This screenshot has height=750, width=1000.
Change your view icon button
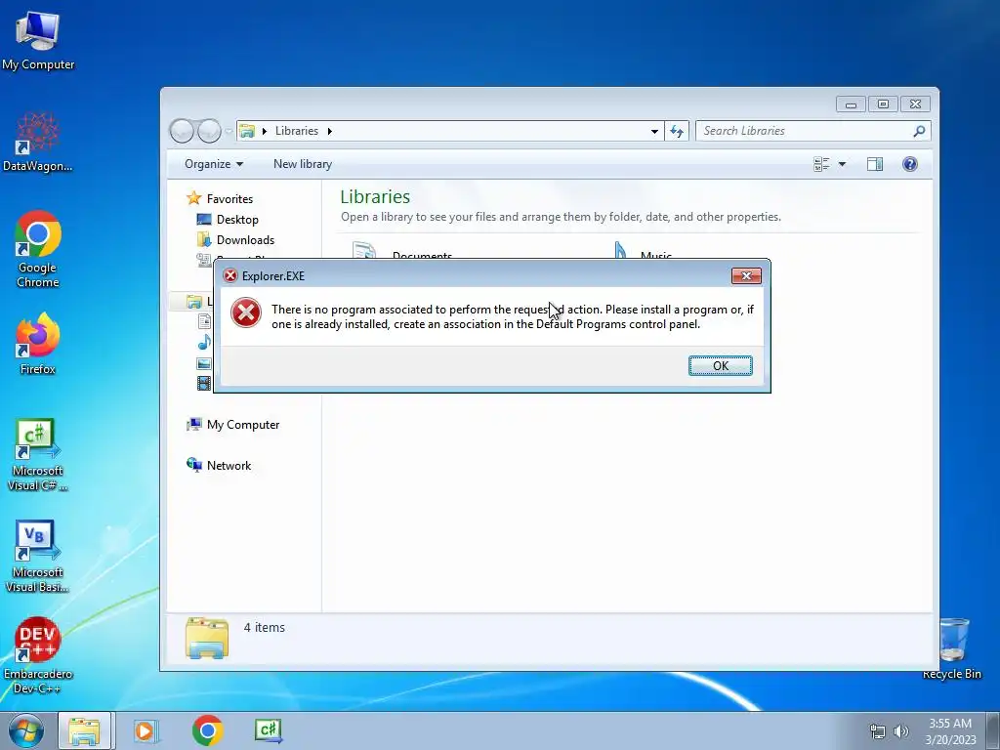click(821, 164)
